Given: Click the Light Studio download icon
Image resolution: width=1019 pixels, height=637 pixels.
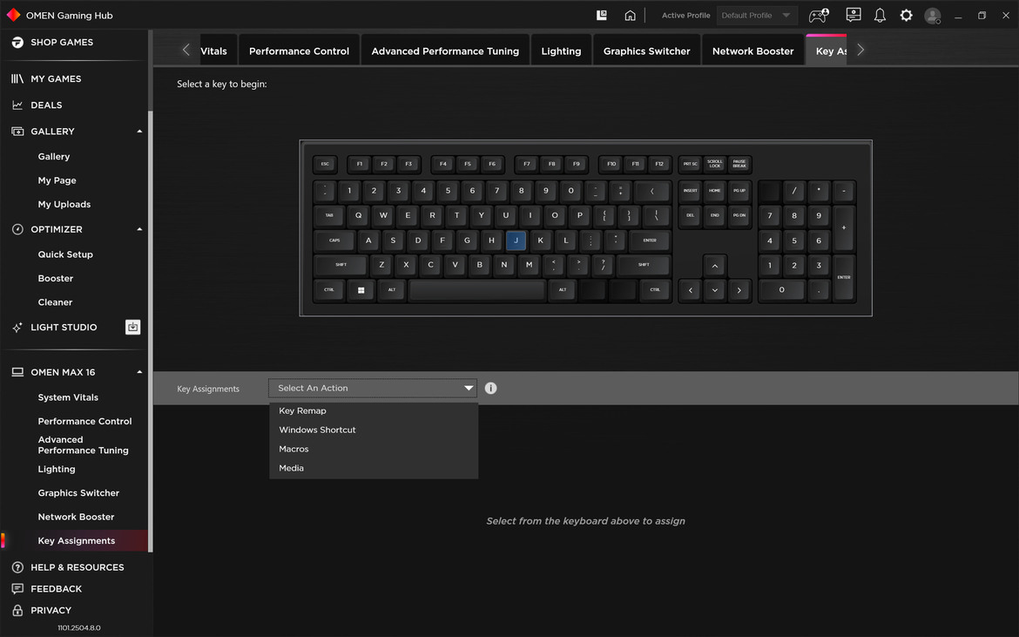Looking at the screenshot, I should pos(132,327).
